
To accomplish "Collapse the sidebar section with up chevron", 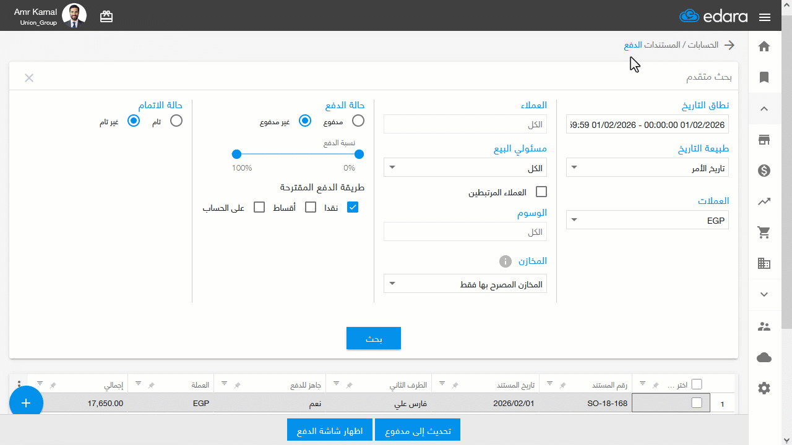I will [764, 109].
